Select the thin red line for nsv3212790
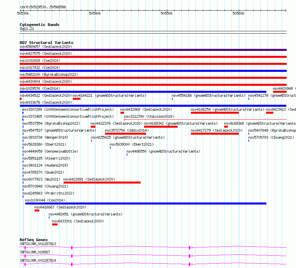 pyautogui.click(x=206, y=119)
